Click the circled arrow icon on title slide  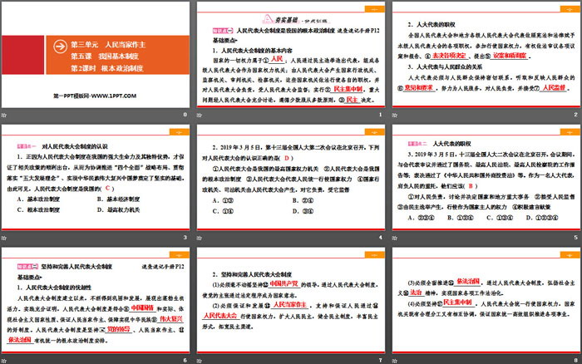coord(60,47)
